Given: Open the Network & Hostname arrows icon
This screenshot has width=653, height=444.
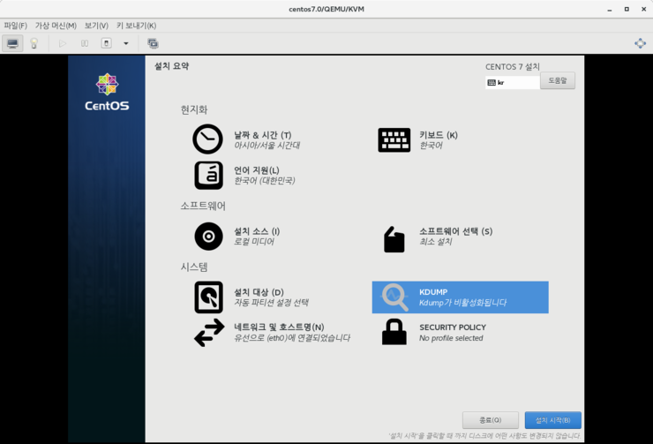Looking at the screenshot, I should tap(209, 333).
